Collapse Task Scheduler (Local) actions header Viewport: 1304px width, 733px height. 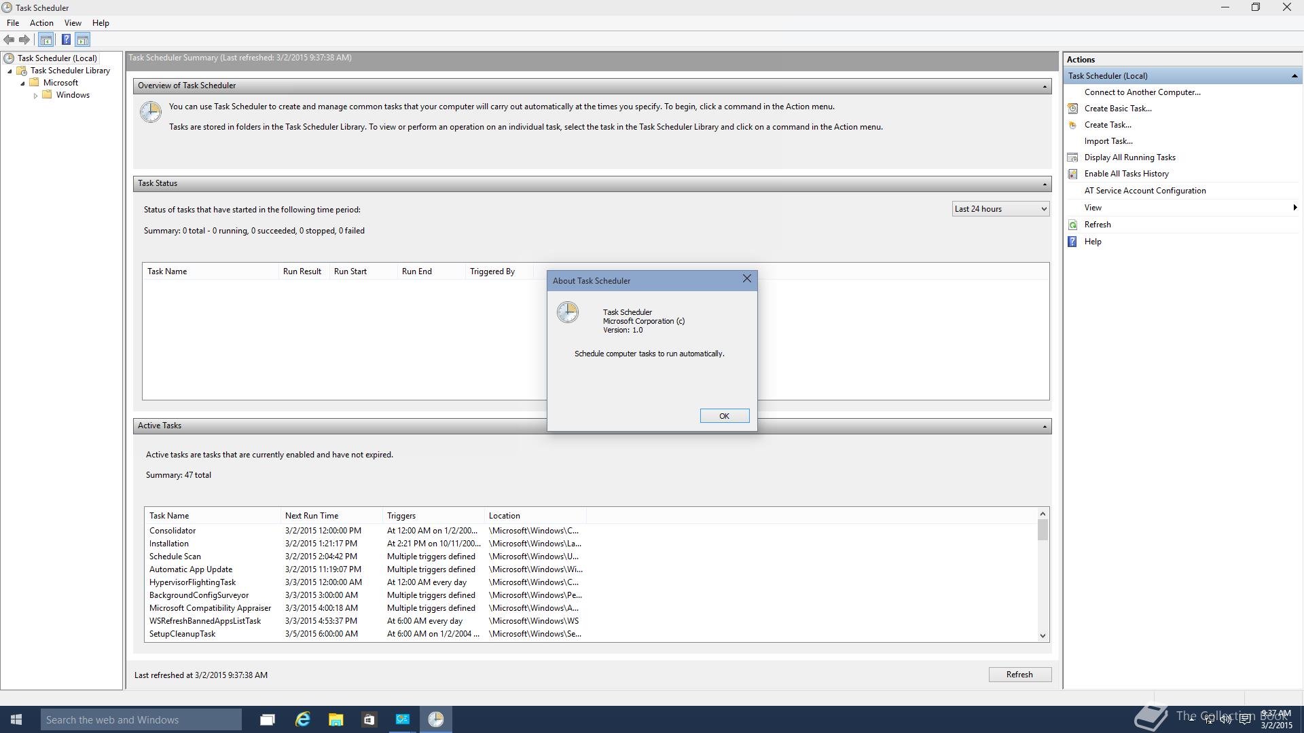point(1294,76)
